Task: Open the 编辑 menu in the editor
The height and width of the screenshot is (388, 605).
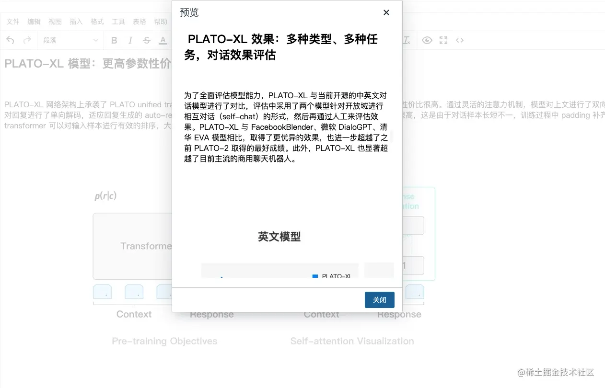Action: pos(34,22)
